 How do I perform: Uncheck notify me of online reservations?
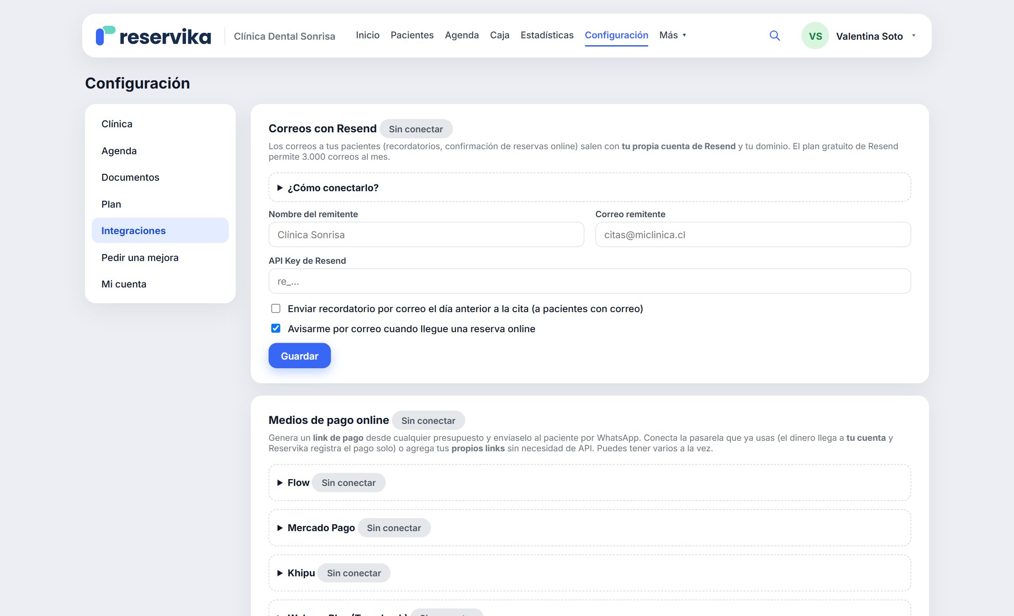click(x=276, y=329)
